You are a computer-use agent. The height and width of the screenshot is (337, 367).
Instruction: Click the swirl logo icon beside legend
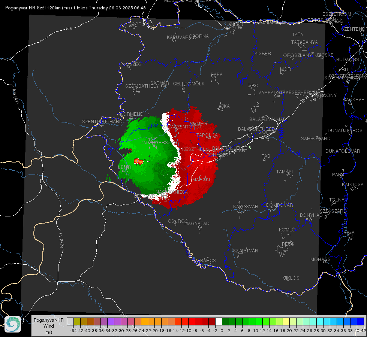13,324
